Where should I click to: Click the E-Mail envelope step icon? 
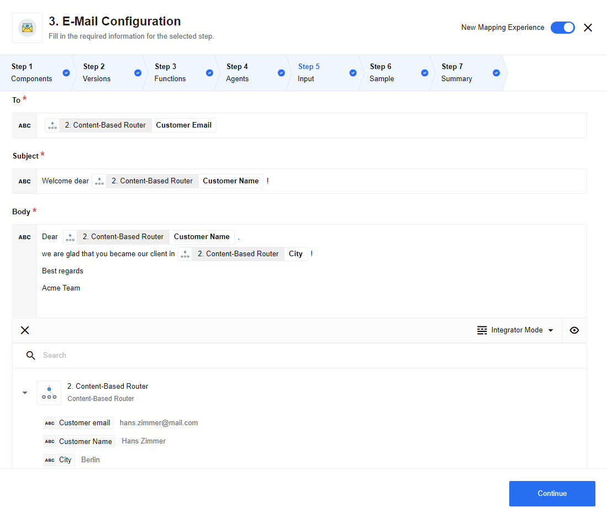tap(27, 28)
